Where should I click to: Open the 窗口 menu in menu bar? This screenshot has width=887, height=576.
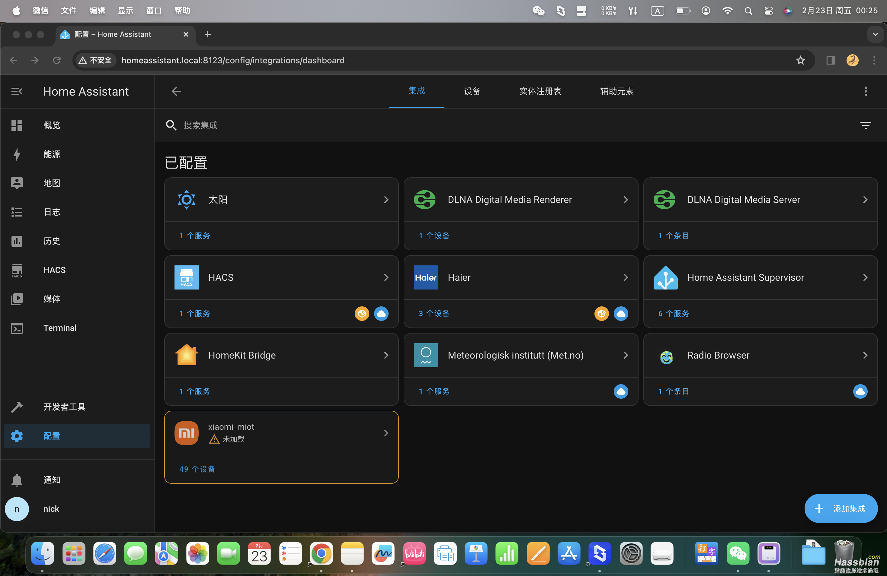tap(154, 11)
